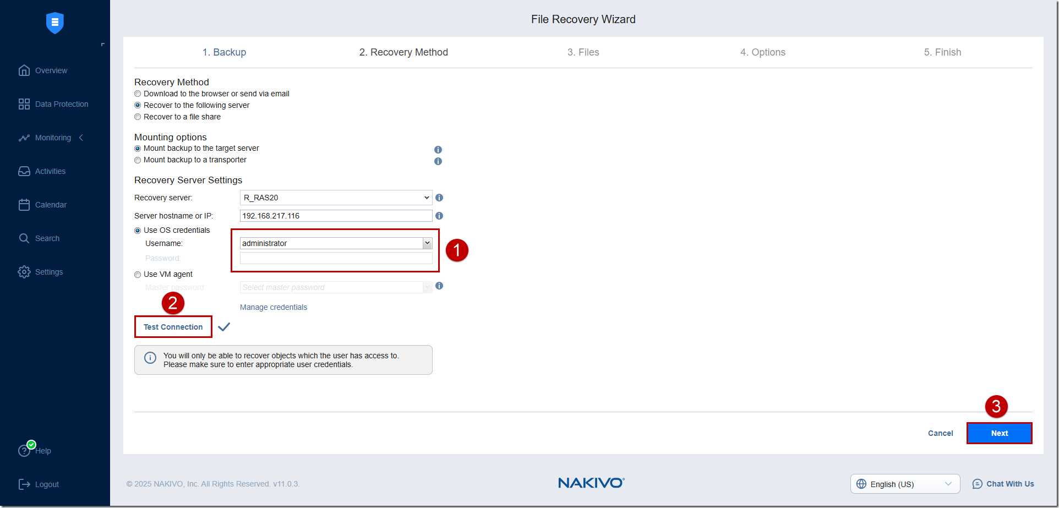Show info for Mount backup to target server
The width and height of the screenshot is (1059, 508).
(438, 150)
